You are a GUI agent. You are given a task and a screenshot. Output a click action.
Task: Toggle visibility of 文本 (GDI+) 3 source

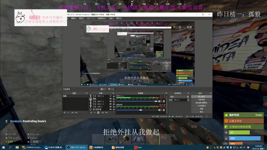pos(111,101)
